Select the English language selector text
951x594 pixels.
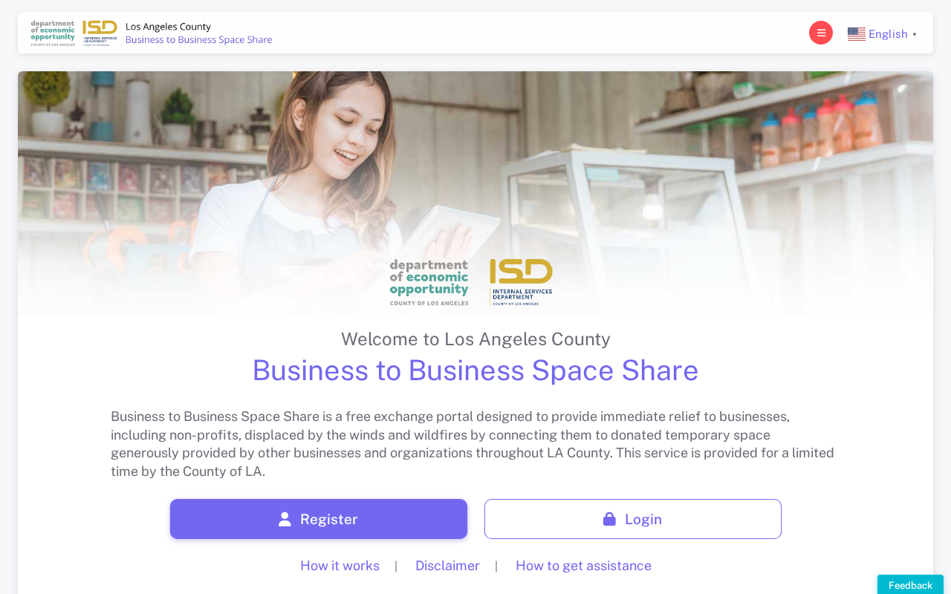(888, 34)
